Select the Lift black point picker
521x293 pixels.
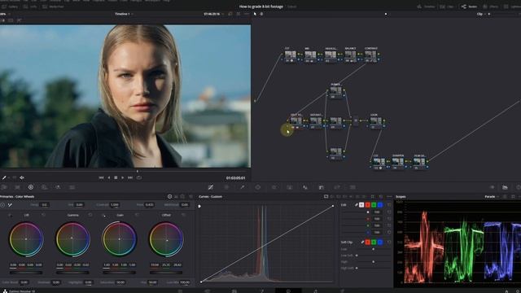[10, 215]
